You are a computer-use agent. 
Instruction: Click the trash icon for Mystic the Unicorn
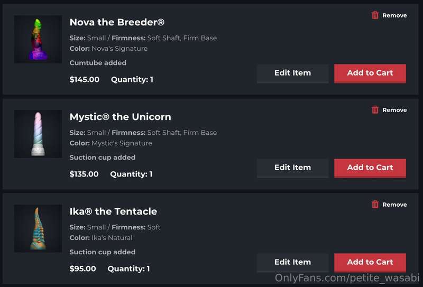pyautogui.click(x=375, y=110)
